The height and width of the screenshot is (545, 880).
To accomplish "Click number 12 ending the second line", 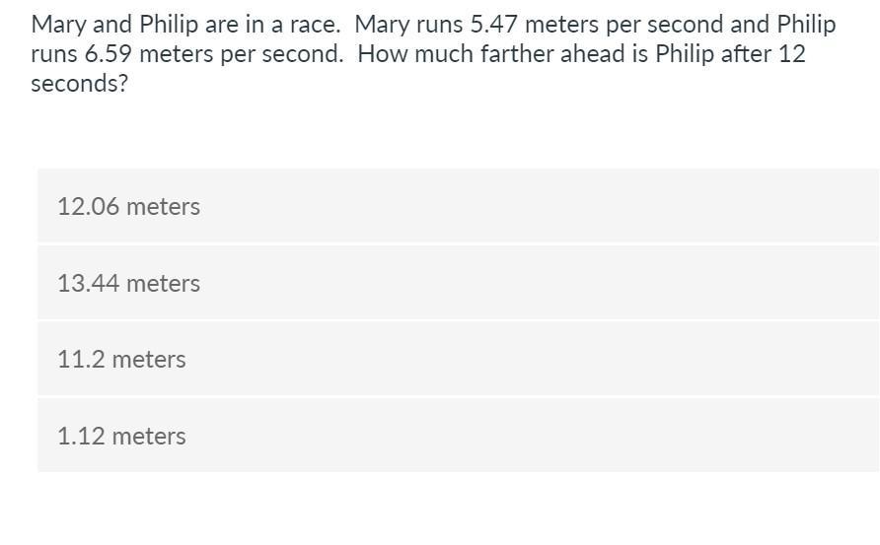I will pyautogui.click(x=792, y=54).
